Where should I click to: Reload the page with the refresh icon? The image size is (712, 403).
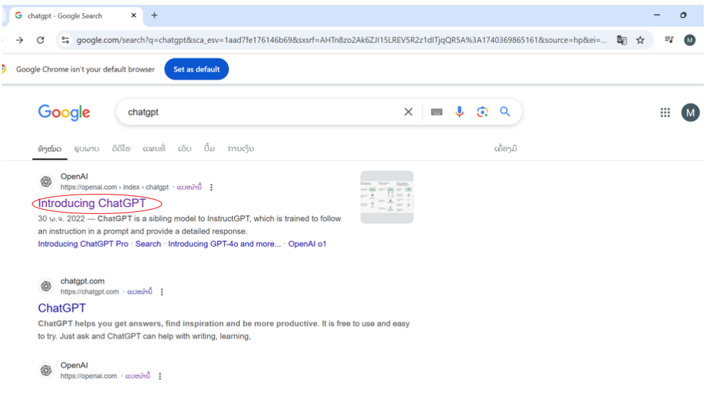tap(40, 40)
